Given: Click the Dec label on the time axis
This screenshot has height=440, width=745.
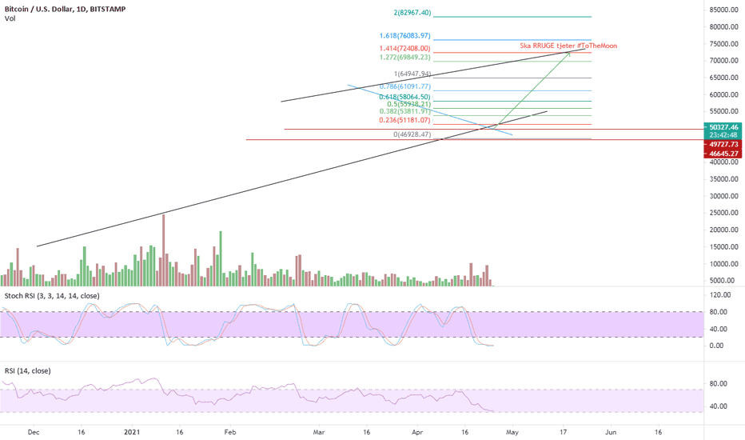Looking at the screenshot, I should coord(34,432).
